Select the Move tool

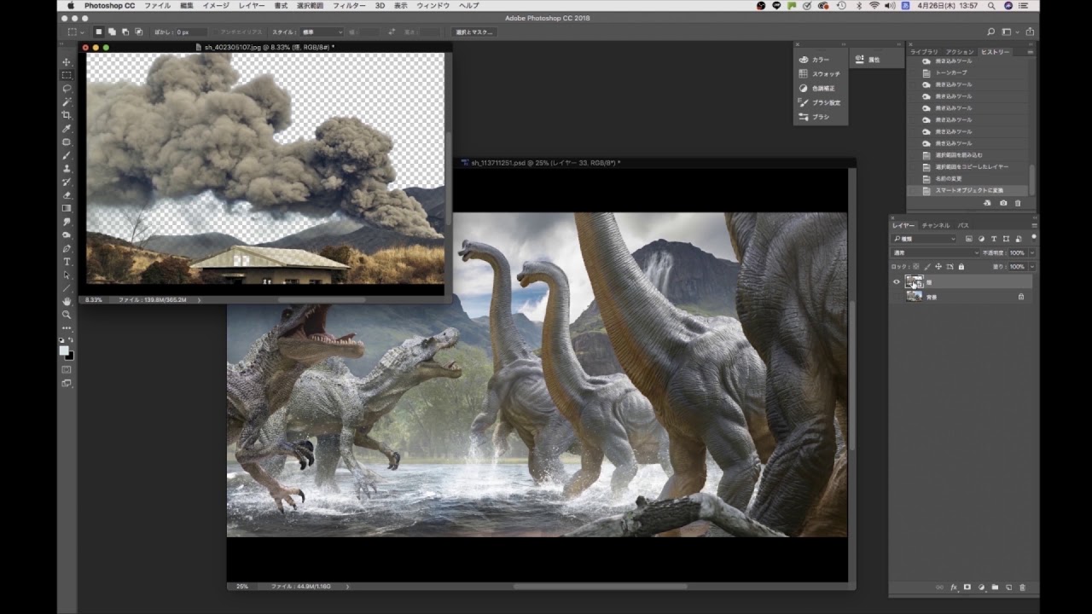coord(67,62)
